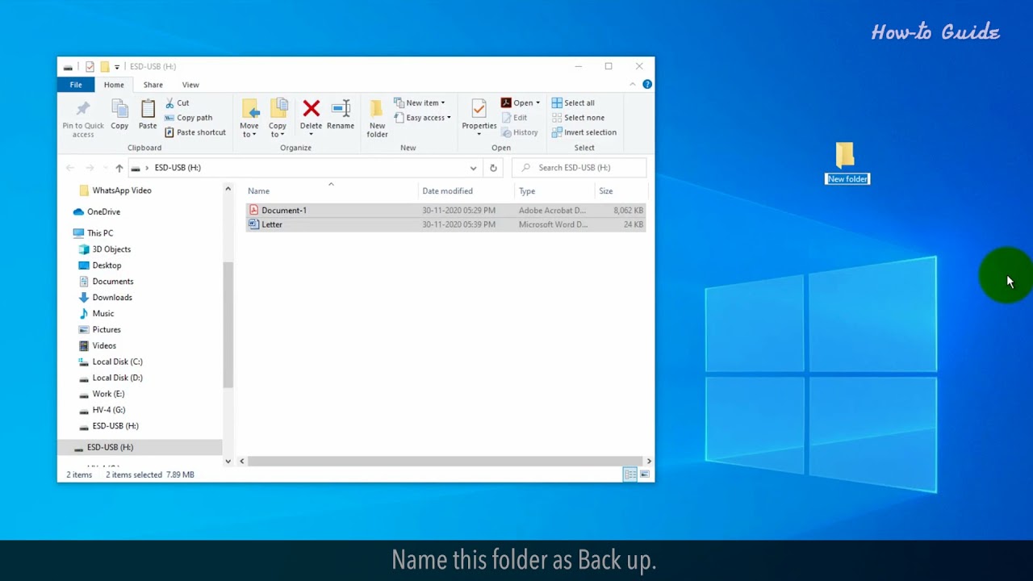Open the View ribbon tab
The image size is (1033, 581).
[x=190, y=85]
